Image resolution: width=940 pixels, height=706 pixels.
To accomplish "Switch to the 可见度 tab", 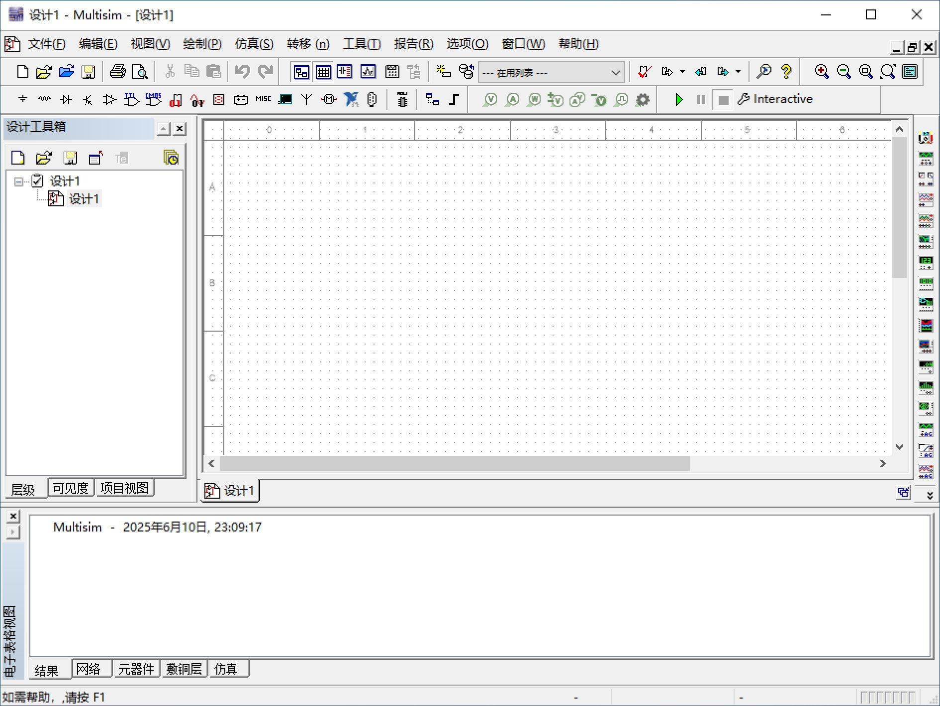I will click(x=71, y=487).
